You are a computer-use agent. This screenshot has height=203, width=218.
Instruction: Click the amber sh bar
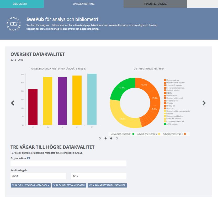click(77, 100)
